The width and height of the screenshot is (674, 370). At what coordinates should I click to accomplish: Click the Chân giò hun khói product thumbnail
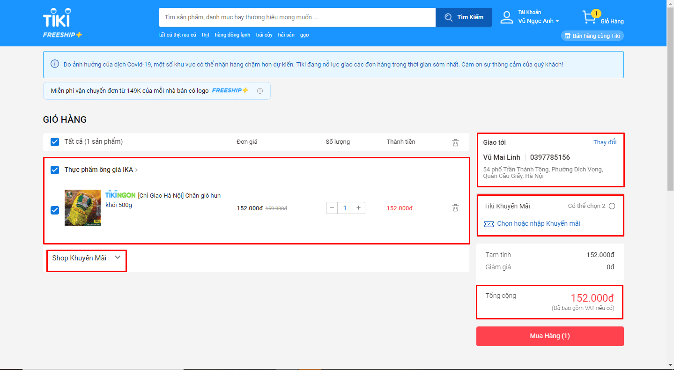pyautogui.click(x=82, y=208)
